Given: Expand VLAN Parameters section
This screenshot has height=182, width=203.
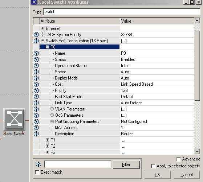Looking at the screenshot, I should tap(52, 109).
